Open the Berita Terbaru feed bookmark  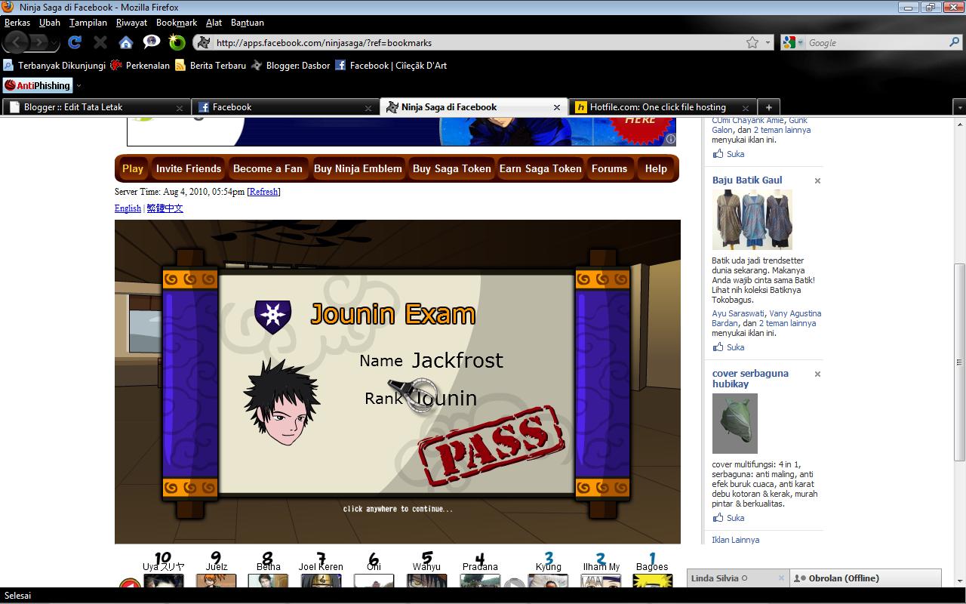pos(211,66)
